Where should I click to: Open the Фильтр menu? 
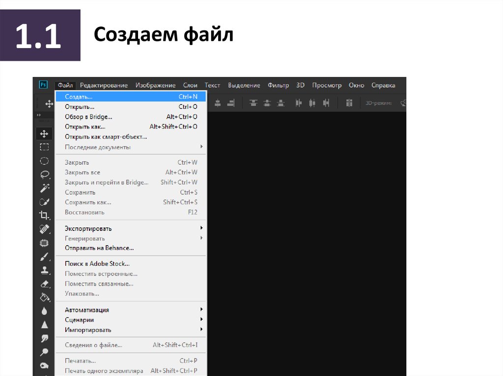click(278, 85)
